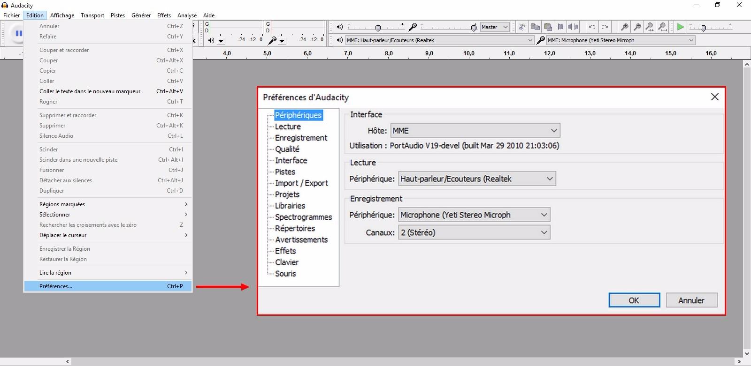Open the Fichier menu
Screen dimensions: 751x366
(12, 15)
